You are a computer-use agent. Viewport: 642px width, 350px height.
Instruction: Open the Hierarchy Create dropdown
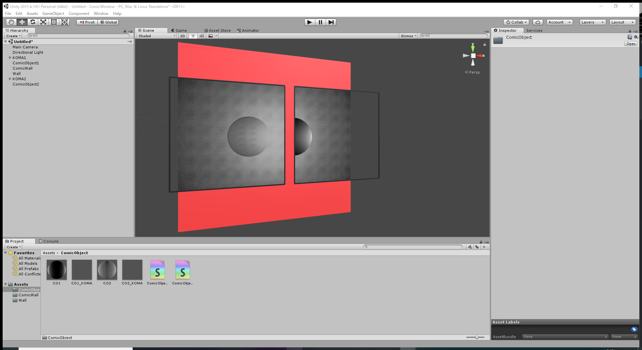[x=13, y=36]
